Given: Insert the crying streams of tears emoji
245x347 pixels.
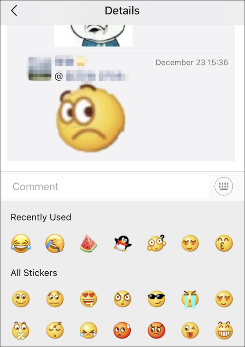Looking at the screenshot, I should click(190, 299).
